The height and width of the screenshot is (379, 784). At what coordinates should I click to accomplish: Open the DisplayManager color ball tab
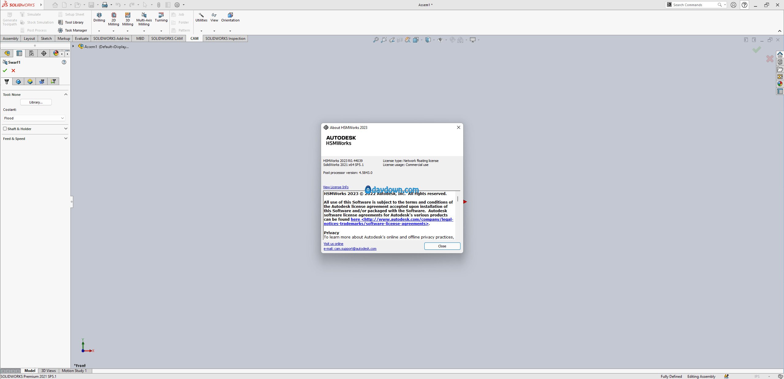56,53
